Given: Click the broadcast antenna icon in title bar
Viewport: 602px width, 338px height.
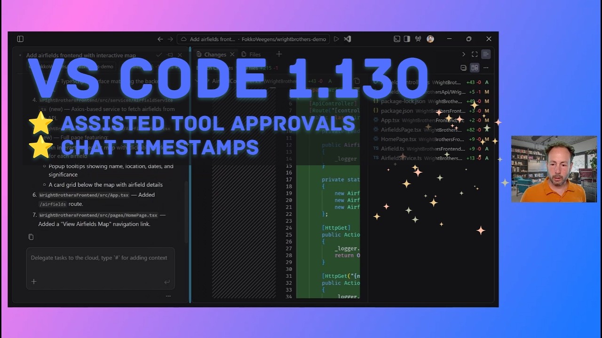Looking at the screenshot, I should tap(418, 39).
